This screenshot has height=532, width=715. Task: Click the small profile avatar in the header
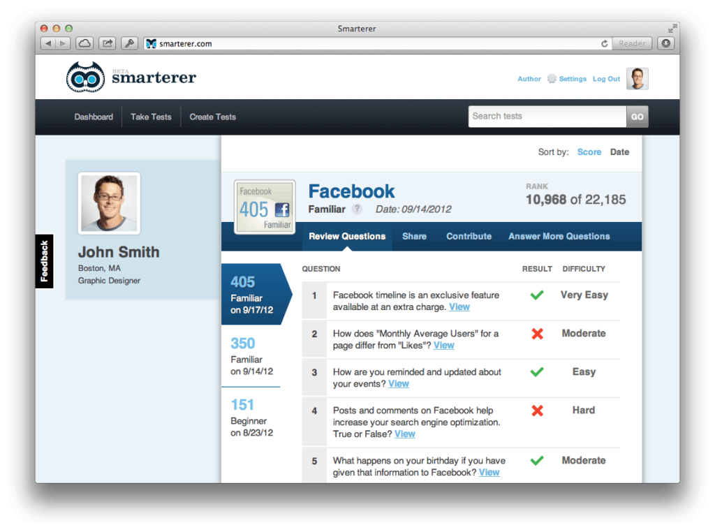[x=637, y=78]
